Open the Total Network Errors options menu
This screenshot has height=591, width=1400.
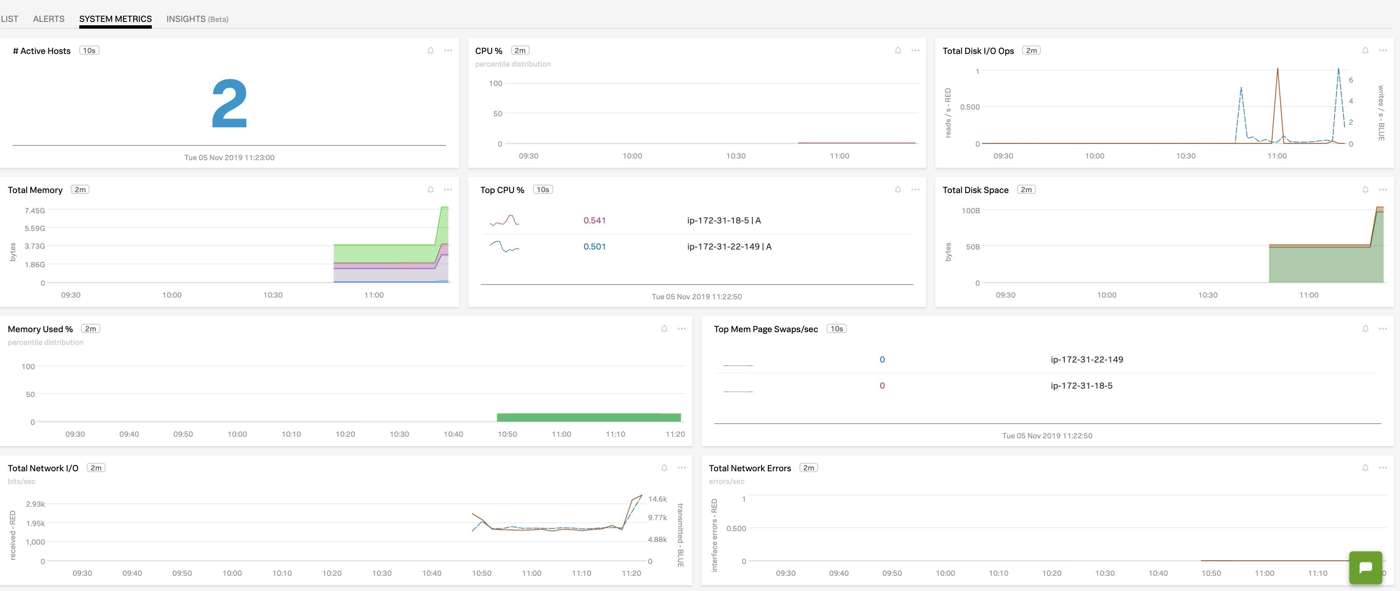(1383, 467)
